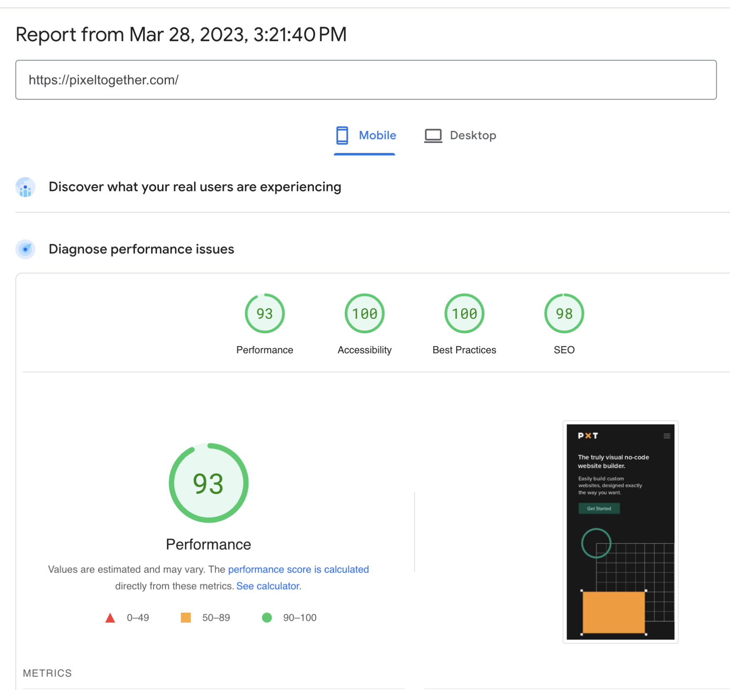The width and height of the screenshot is (730, 690).
Task: Select the Best Practices score gauge
Action: (x=464, y=313)
